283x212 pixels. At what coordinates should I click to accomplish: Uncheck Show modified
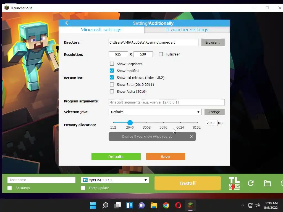(112, 71)
